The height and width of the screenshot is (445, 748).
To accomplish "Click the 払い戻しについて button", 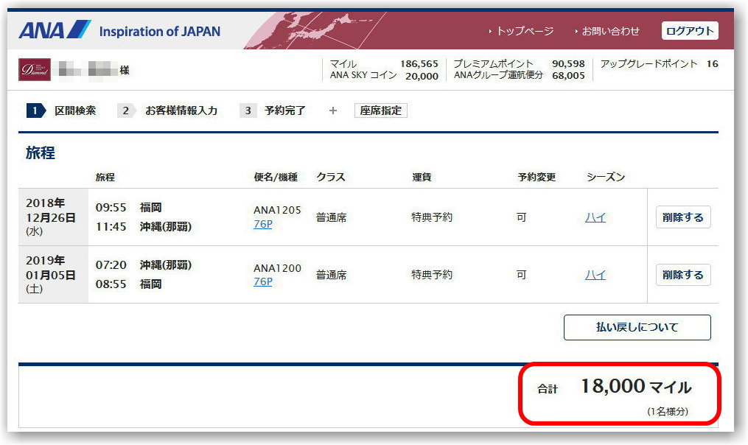I will (637, 327).
